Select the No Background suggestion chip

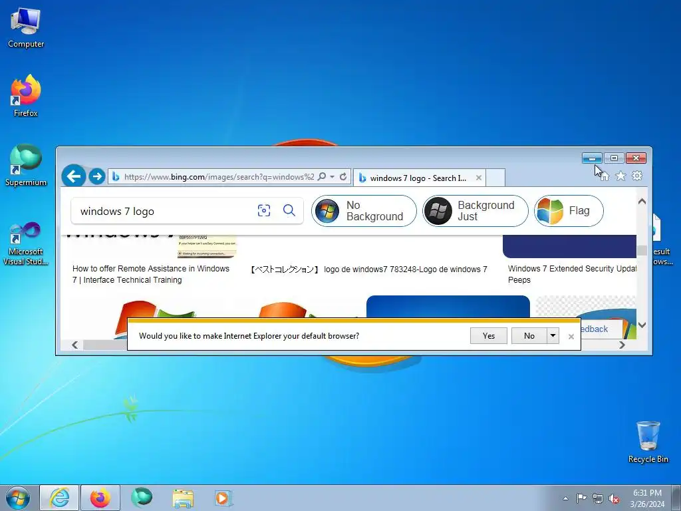click(x=364, y=211)
